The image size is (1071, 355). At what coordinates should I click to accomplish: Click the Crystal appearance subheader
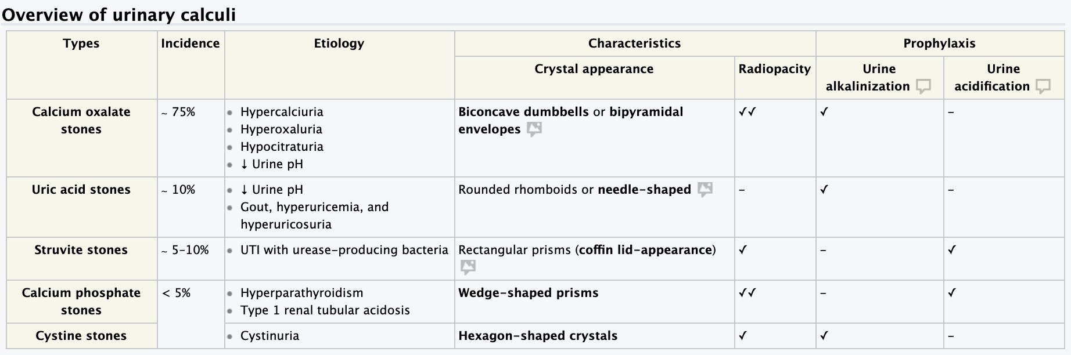click(594, 69)
